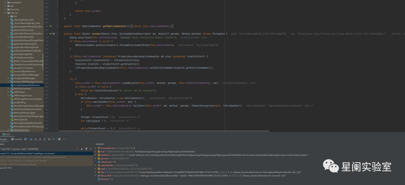This screenshot has height=185, width=405.
Task: Select frame bind:425, InitialContext
Action: (46, 164)
